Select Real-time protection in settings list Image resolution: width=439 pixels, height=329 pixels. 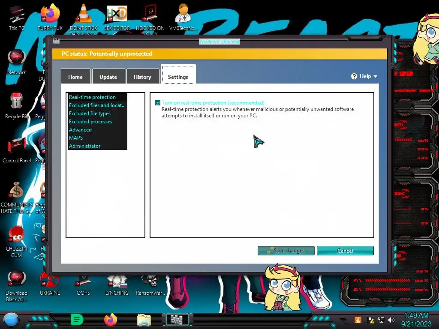[93, 97]
